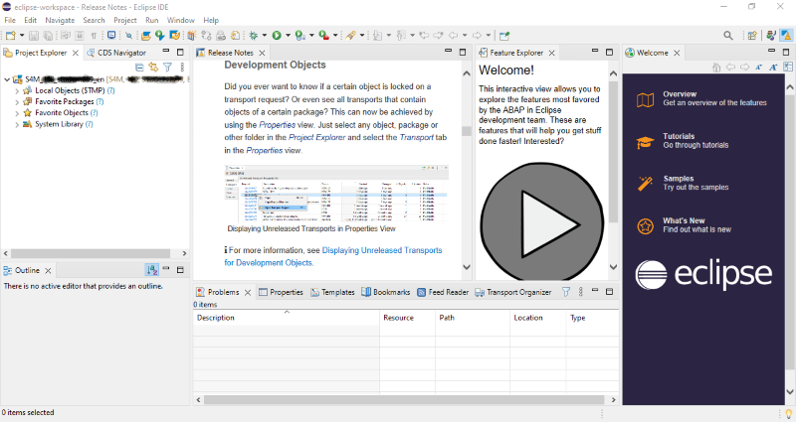Click the Debug bug toolbar icon
Image resolution: width=796 pixels, height=422 pixels.
coord(254,36)
